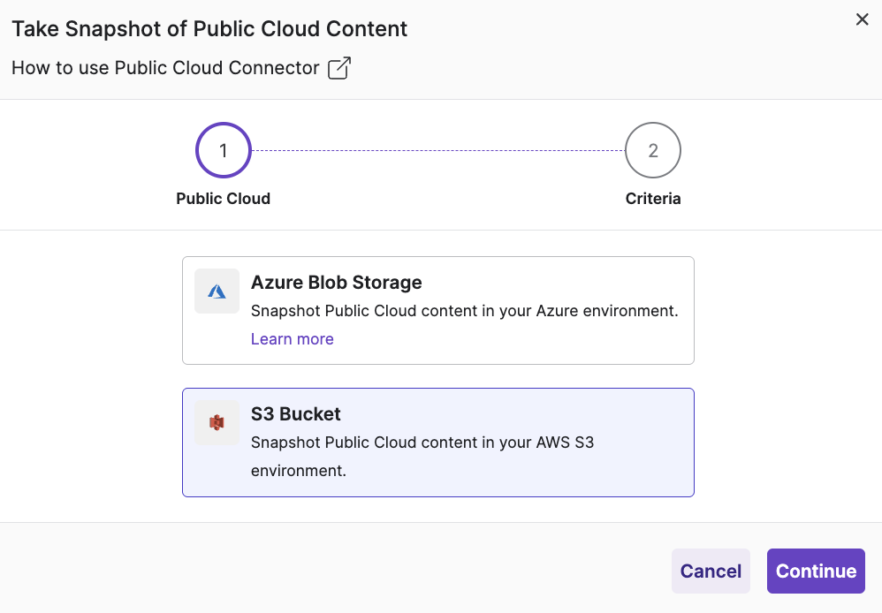Viewport: 882px width, 613px height.
Task: Select the S3 Bucket card heading
Action: coord(296,414)
